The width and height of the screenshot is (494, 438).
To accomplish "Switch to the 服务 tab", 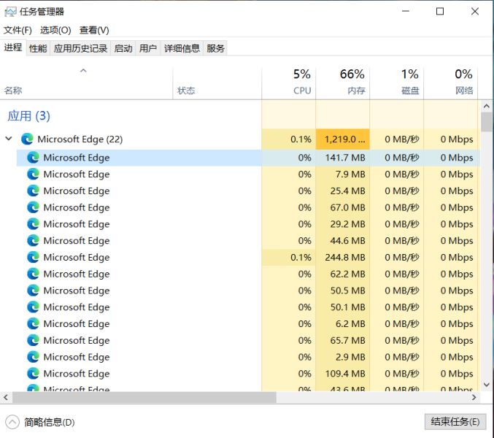I will [215, 48].
